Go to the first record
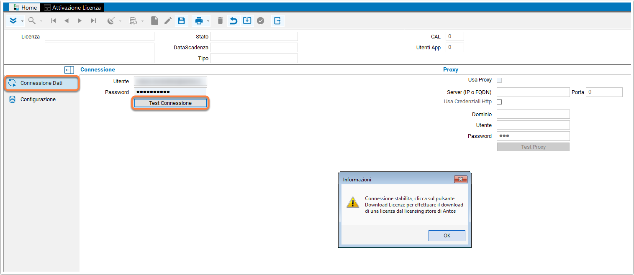Screen dimensions: 634x275 pyautogui.click(x=53, y=20)
